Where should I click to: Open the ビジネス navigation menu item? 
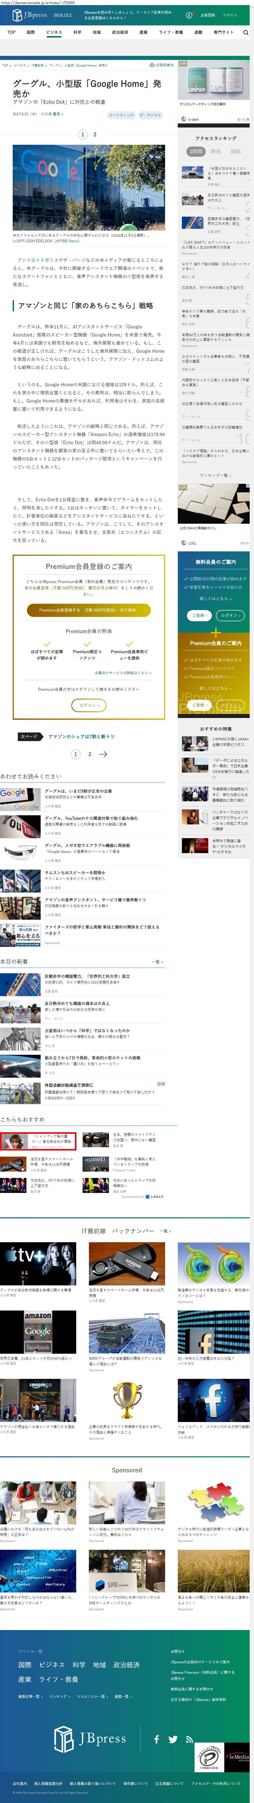(x=54, y=32)
